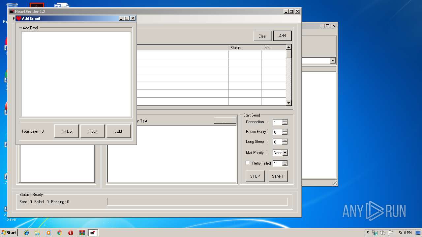This screenshot has height=237, width=422.
Task: Minimize the Add Email dialog
Action: point(122,18)
